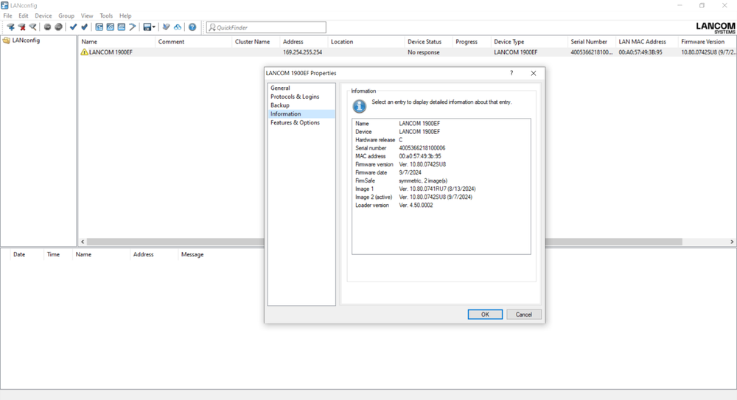Open the Device menu

(x=43, y=15)
